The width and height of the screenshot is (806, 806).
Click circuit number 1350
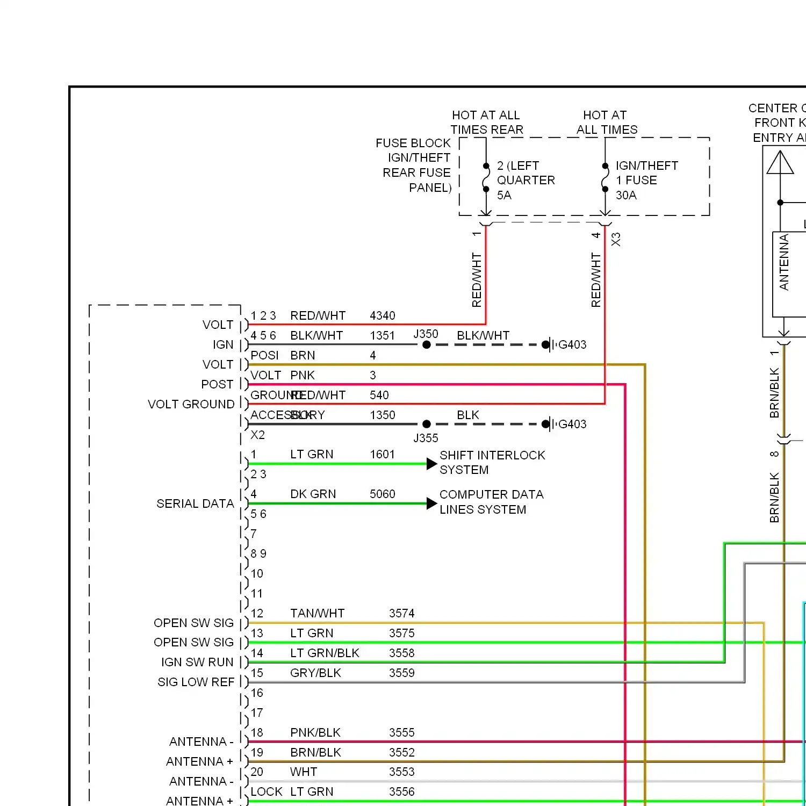click(x=382, y=415)
